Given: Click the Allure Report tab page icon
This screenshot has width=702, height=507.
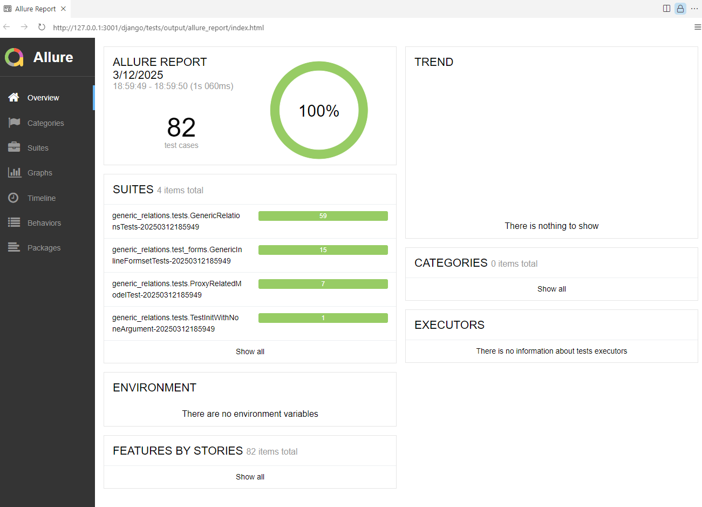Looking at the screenshot, I should point(8,9).
